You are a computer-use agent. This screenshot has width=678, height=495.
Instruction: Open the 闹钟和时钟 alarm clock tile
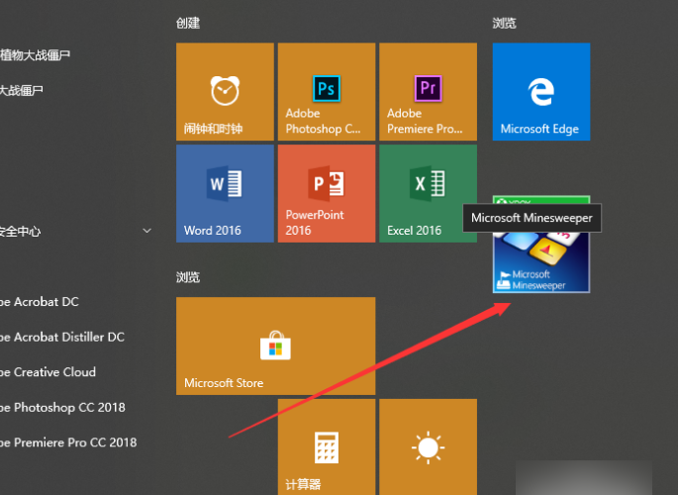(x=225, y=91)
